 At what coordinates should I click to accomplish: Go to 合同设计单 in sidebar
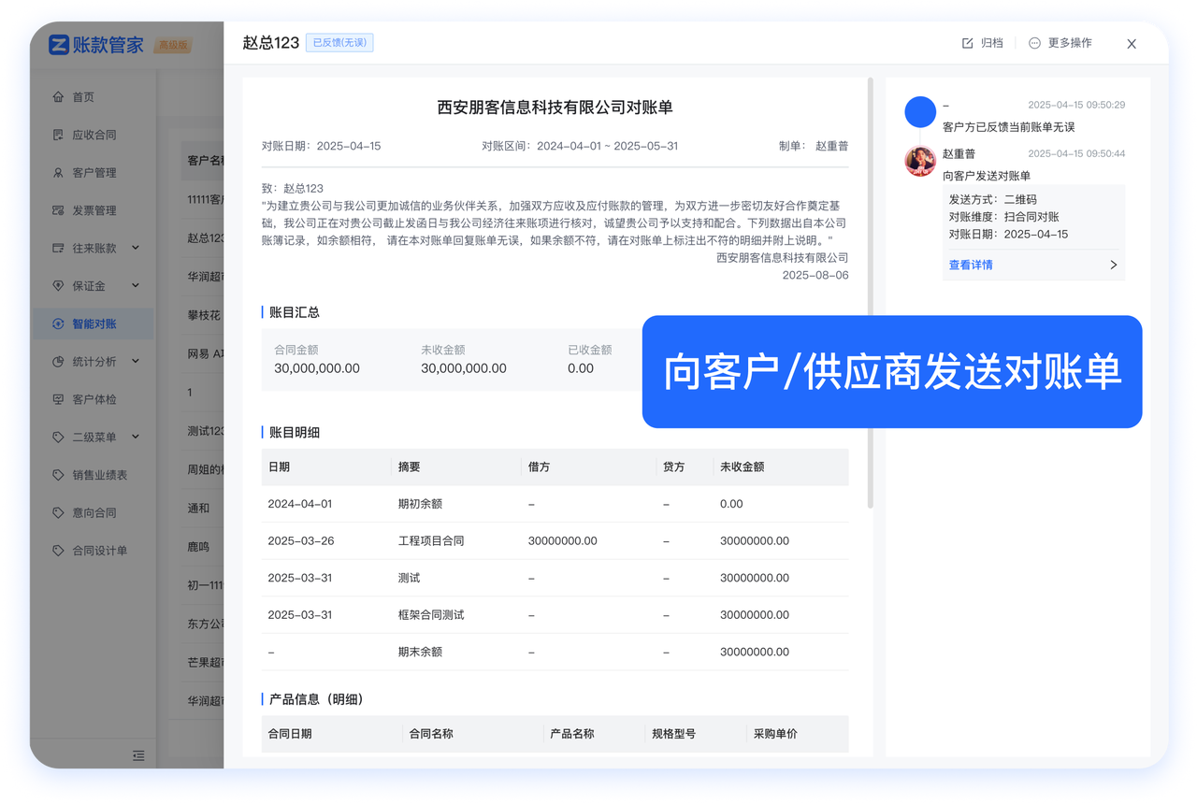coord(99,551)
